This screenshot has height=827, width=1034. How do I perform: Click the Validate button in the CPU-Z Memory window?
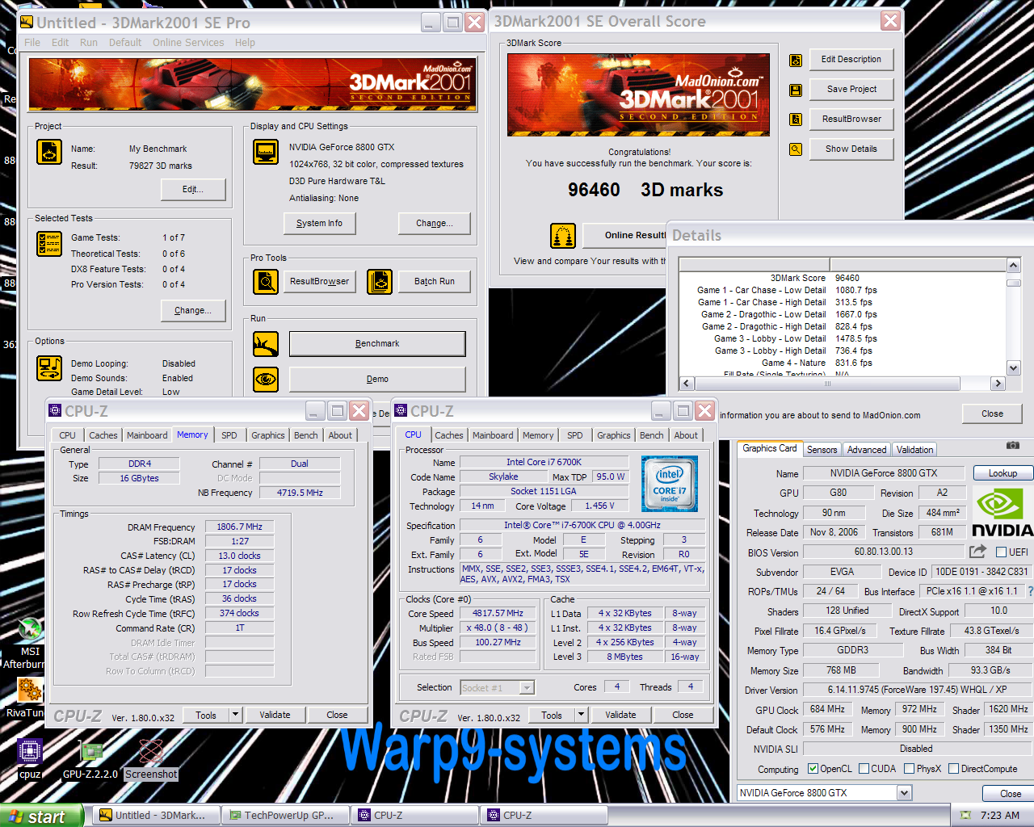point(275,715)
